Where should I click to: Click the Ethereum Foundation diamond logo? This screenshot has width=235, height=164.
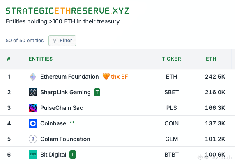coord(33,77)
